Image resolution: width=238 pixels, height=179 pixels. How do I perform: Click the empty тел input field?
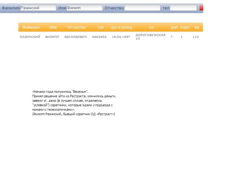click(x=183, y=8)
